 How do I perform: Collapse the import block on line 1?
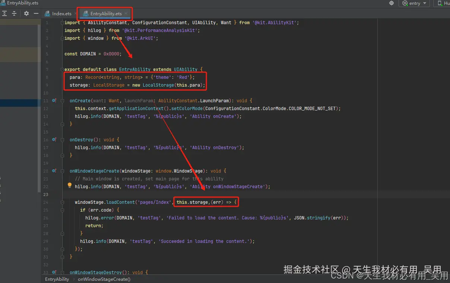[62, 22]
